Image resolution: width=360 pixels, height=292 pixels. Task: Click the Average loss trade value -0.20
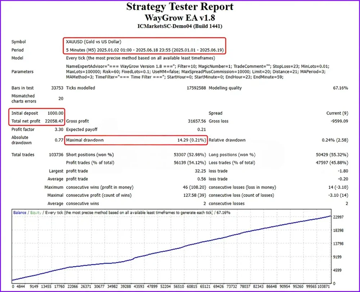[x=343, y=179]
